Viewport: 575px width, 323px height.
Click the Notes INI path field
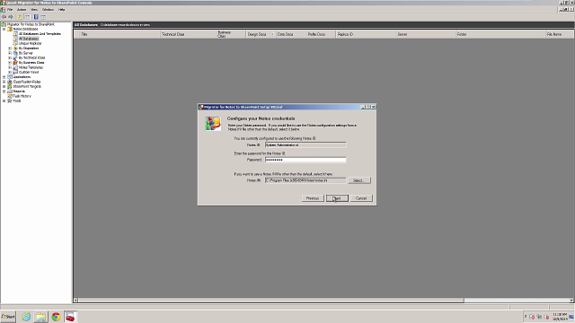tap(305, 180)
